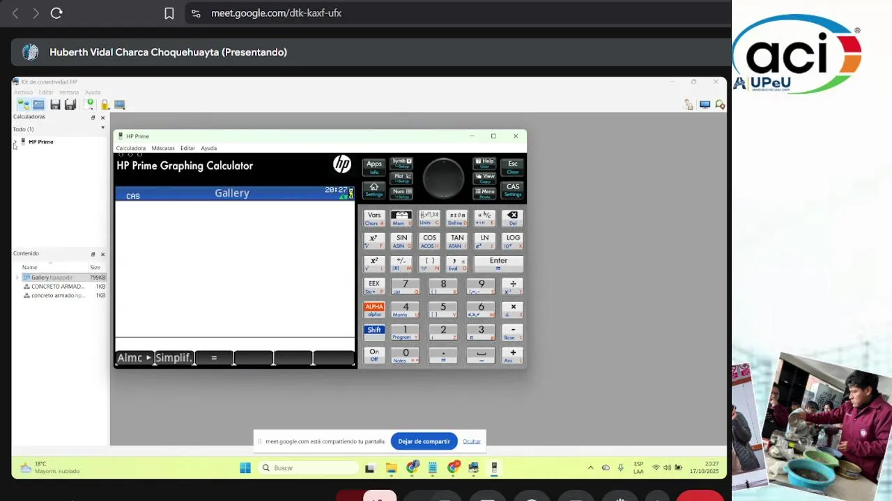Undock the Contenido panel
The width and height of the screenshot is (892, 501).
93,254
